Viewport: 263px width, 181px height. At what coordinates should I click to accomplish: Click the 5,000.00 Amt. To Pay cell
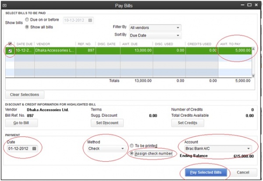[235, 51]
